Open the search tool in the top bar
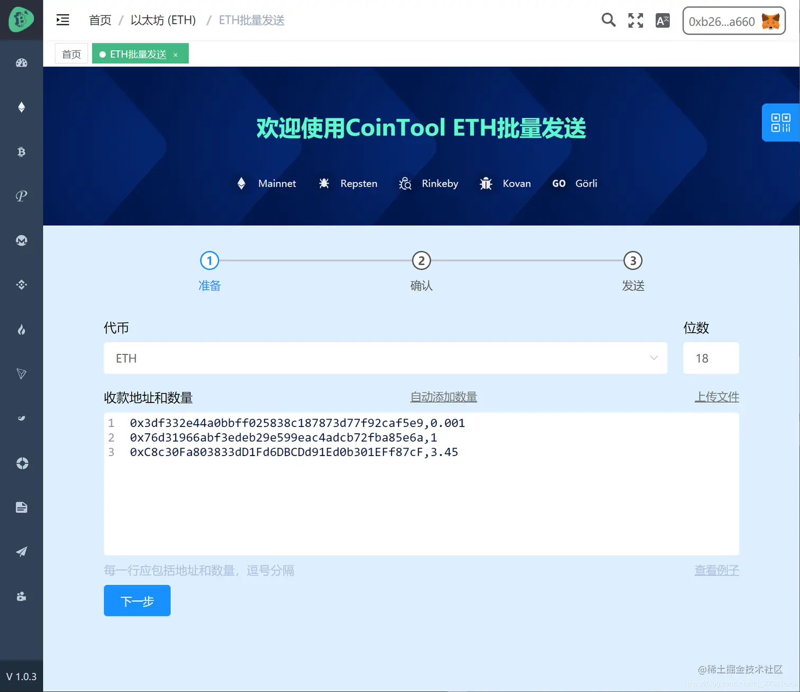Image resolution: width=800 pixels, height=692 pixels. (x=608, y=20)
